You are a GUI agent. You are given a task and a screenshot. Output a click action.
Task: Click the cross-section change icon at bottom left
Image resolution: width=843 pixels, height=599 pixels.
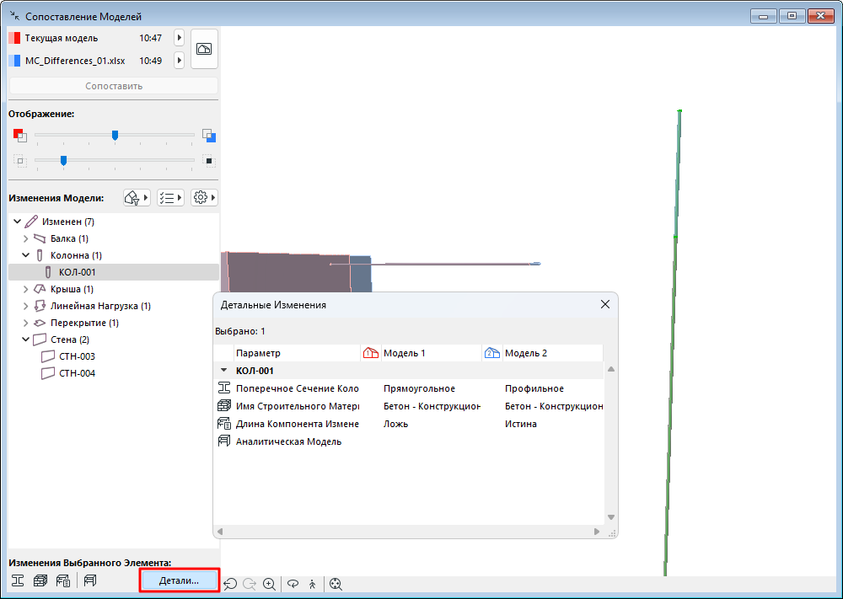click(18, 580)
